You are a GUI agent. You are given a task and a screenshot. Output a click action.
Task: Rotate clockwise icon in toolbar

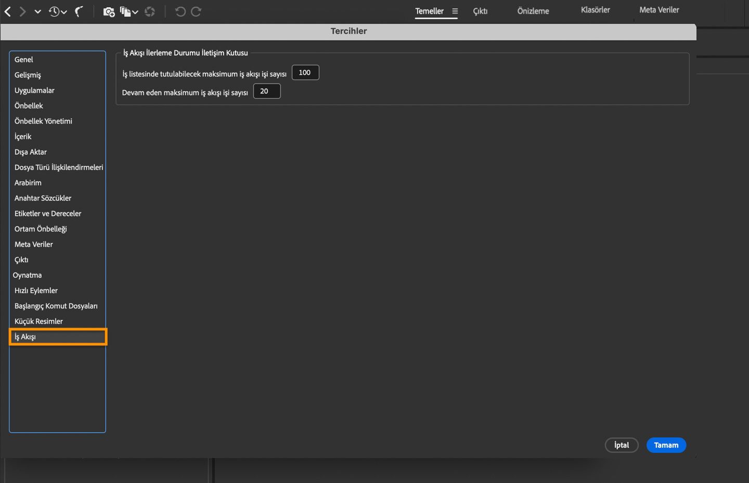tap(196, 11)
